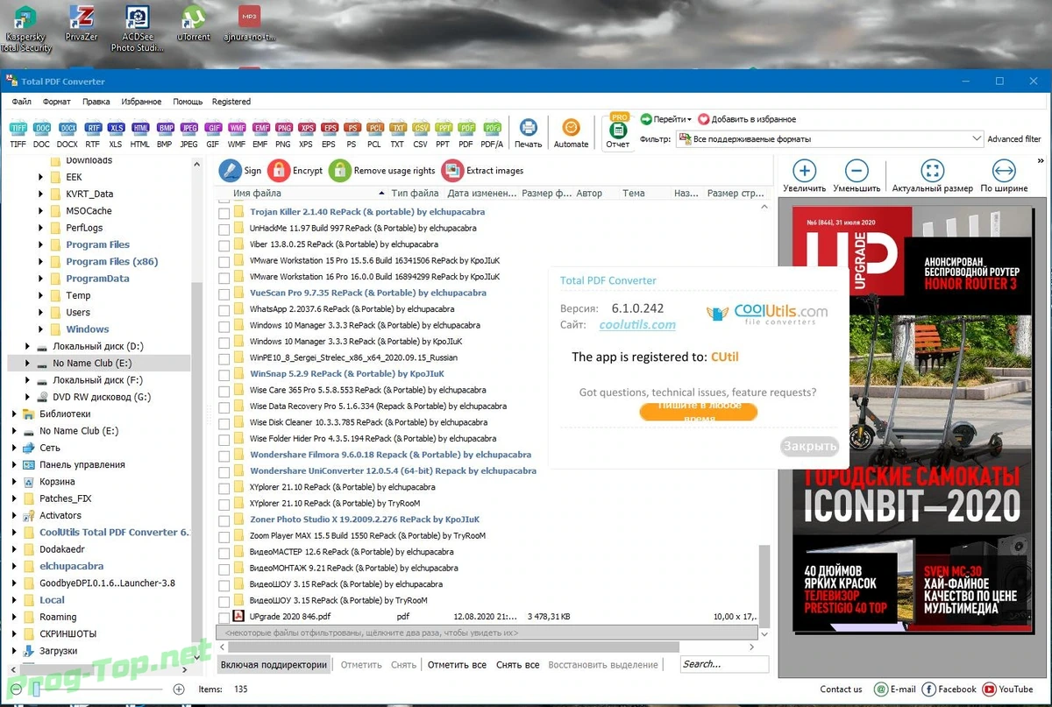Image resolution: width=1052 pixels, height=707 pixels.
Task: Fit preview По ширине
Action: pyautogui.click(x=1004, y=176)
